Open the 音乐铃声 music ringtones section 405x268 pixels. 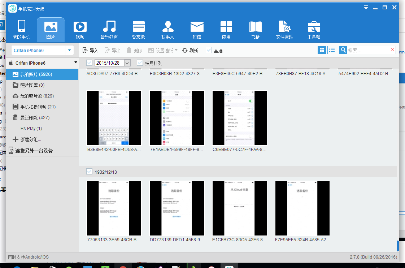point(109,30)
